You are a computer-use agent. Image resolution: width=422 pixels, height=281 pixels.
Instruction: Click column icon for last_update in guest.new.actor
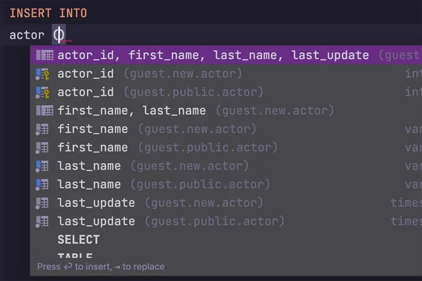click(x=42, y=203)
